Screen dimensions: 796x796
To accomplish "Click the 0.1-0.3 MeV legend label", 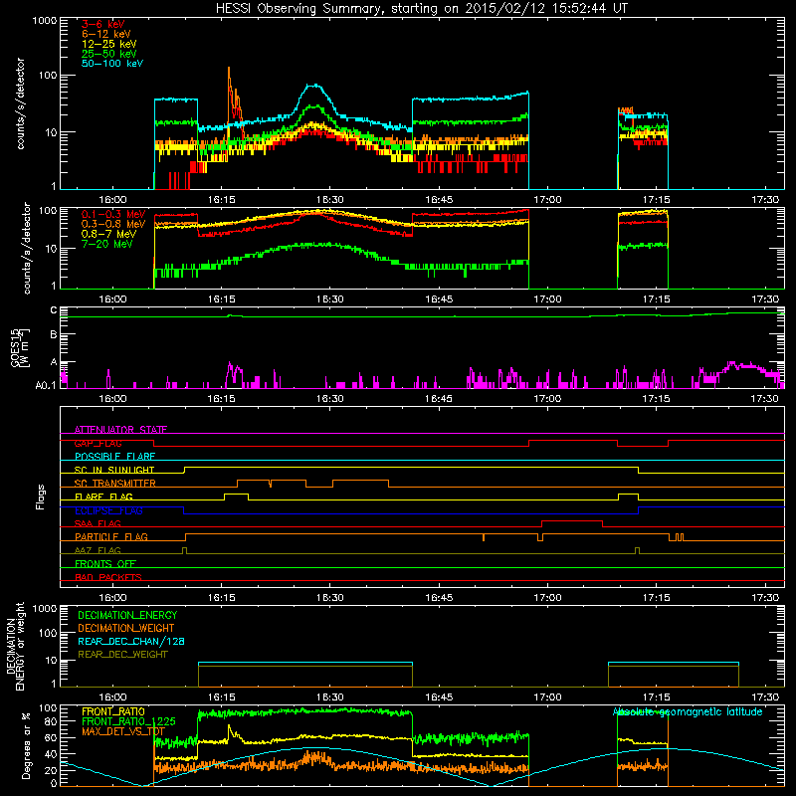I will 113,214.
